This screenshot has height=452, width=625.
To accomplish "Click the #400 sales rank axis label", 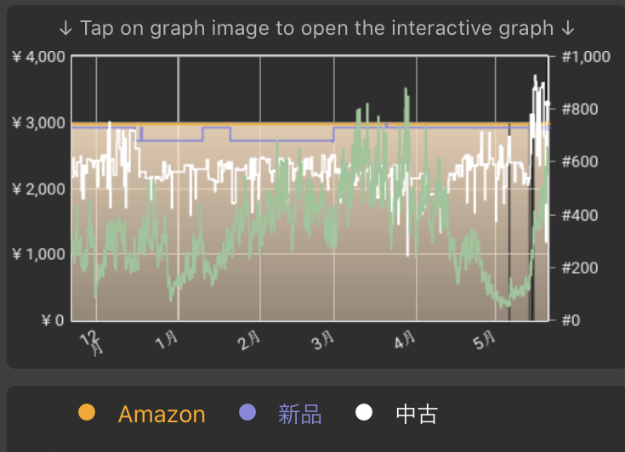I will click(x=579, y=215).
